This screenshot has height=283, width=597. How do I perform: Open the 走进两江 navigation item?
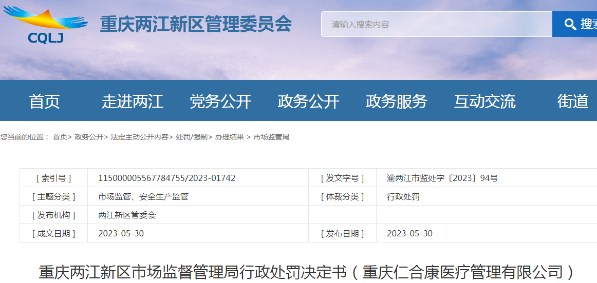coord(133,102)
